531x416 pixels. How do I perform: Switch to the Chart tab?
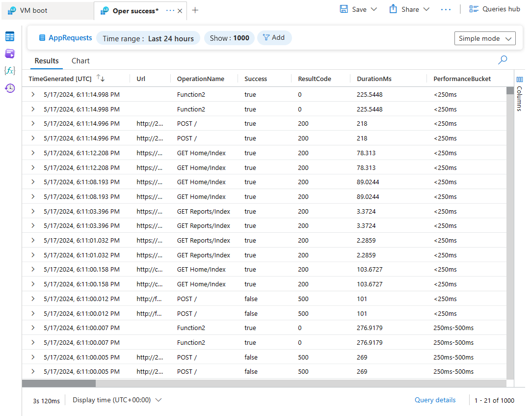[x=80, y=61]
